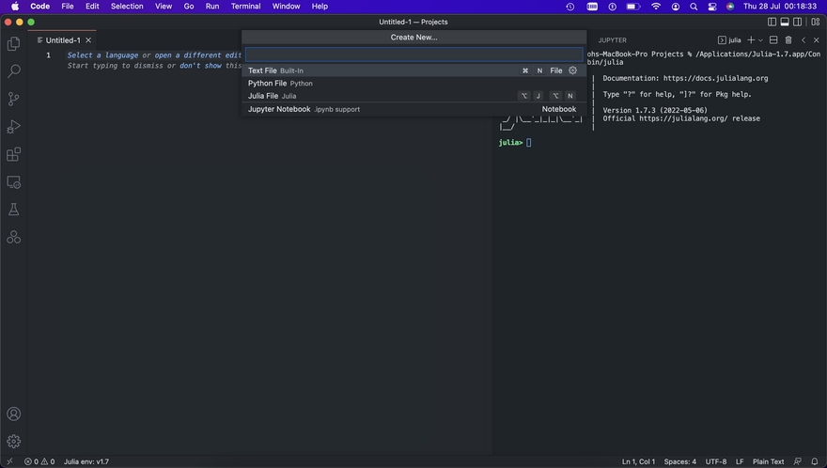Viewport: 827px width, 468px height.
Task: Select Julia env: v1.7 in status bar
Action: point(86,461)
